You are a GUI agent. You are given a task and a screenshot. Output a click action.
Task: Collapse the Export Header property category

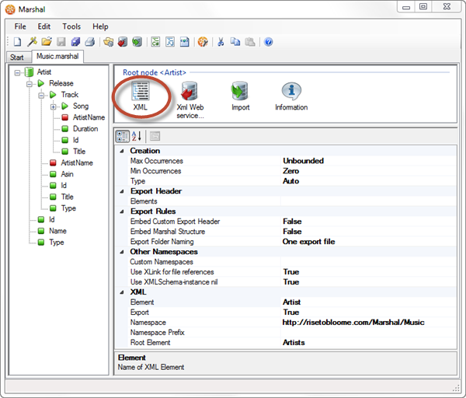click(122, 191)
